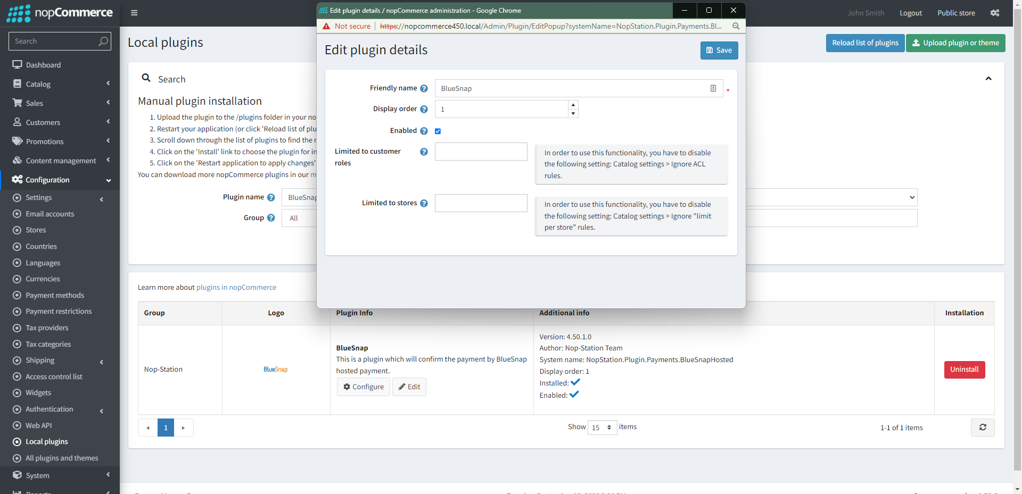This screenshot has height=494, width=1022.
Task: Configure the BlueSnap plugin
Action: (364, 387)
